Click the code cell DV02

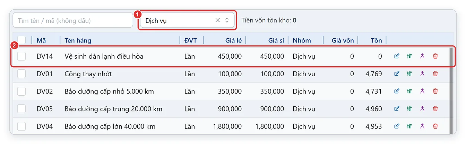(x=45, y=91)
